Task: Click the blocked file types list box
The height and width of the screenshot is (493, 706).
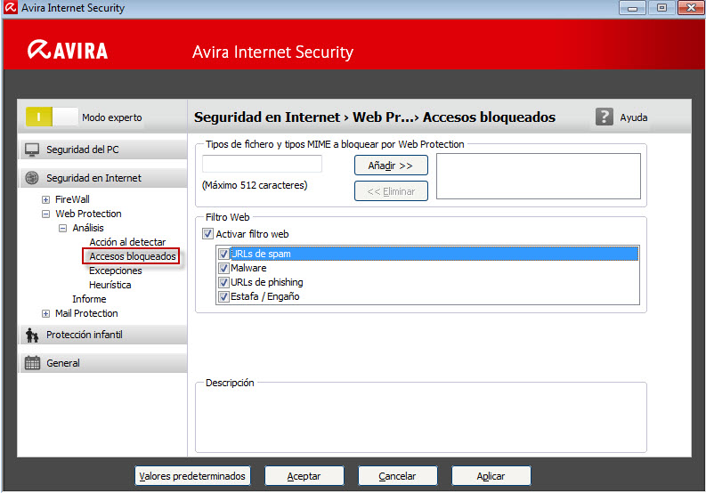Action: (539, 176)
